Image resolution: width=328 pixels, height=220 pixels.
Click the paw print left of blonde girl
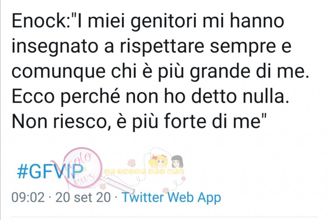tap(131, 162)
